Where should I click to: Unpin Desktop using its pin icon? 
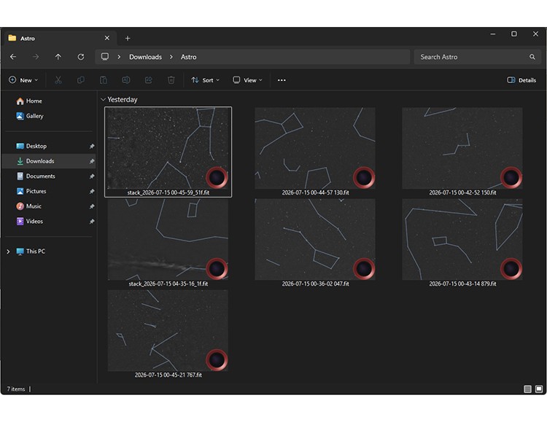(x=92, y=146)
